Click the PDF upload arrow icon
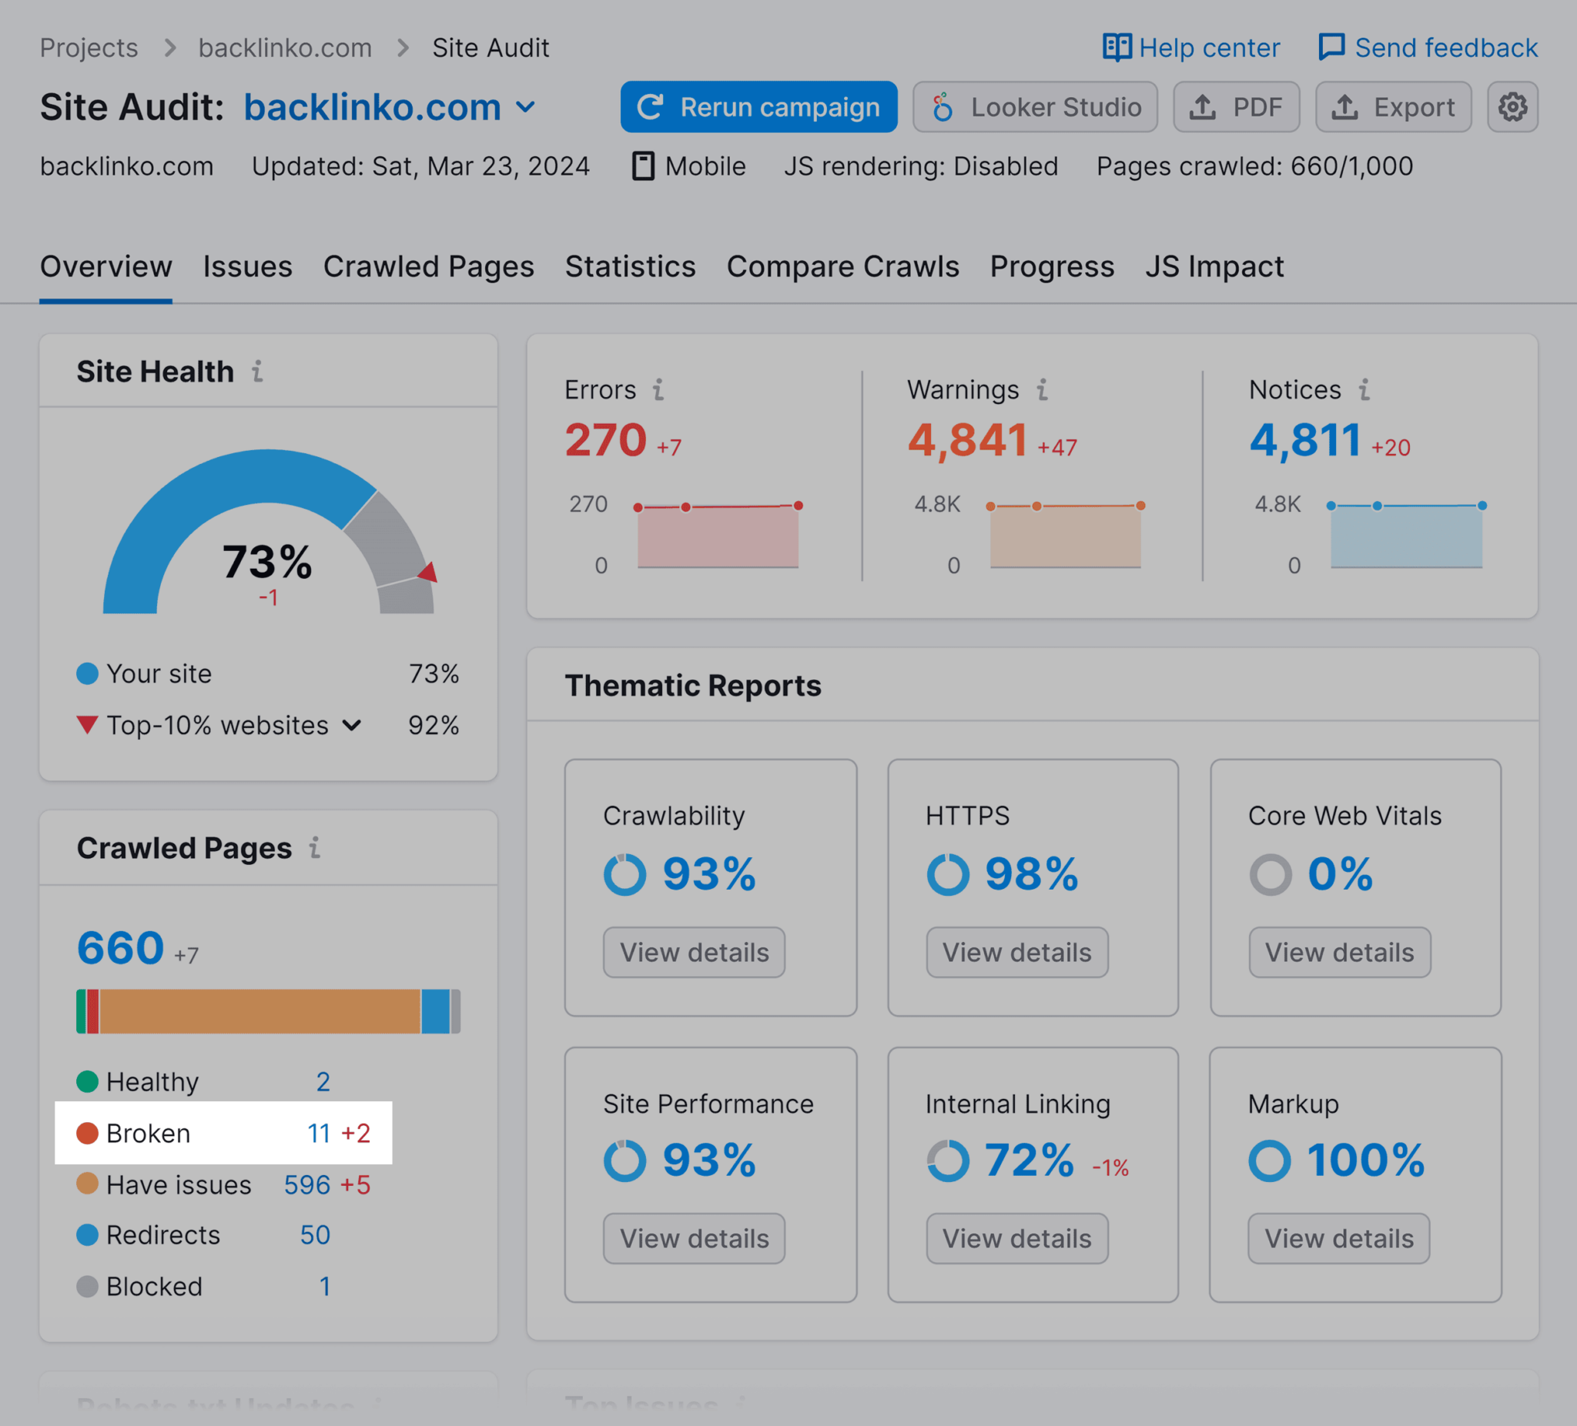The height and width of the screenshot is (1426, 1577). (1203, 107)
